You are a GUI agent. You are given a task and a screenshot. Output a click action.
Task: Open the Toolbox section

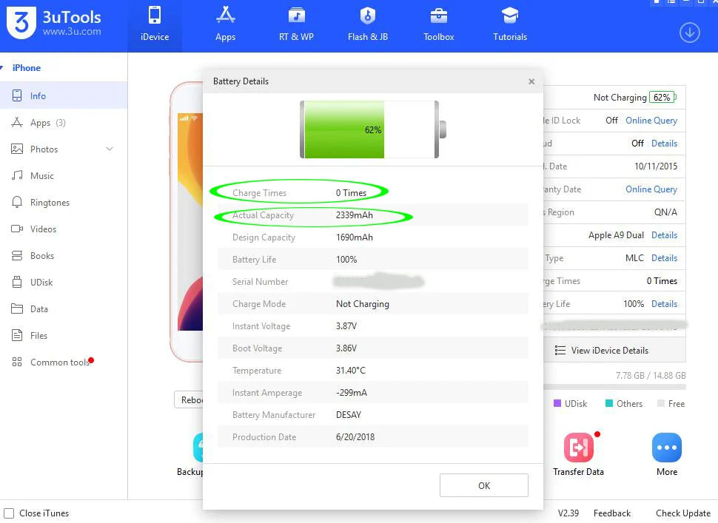click(438, 25)
